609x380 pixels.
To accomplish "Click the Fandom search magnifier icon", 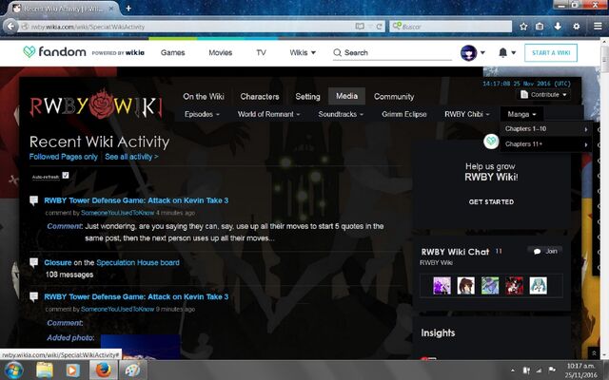I will tap(337, 53).
